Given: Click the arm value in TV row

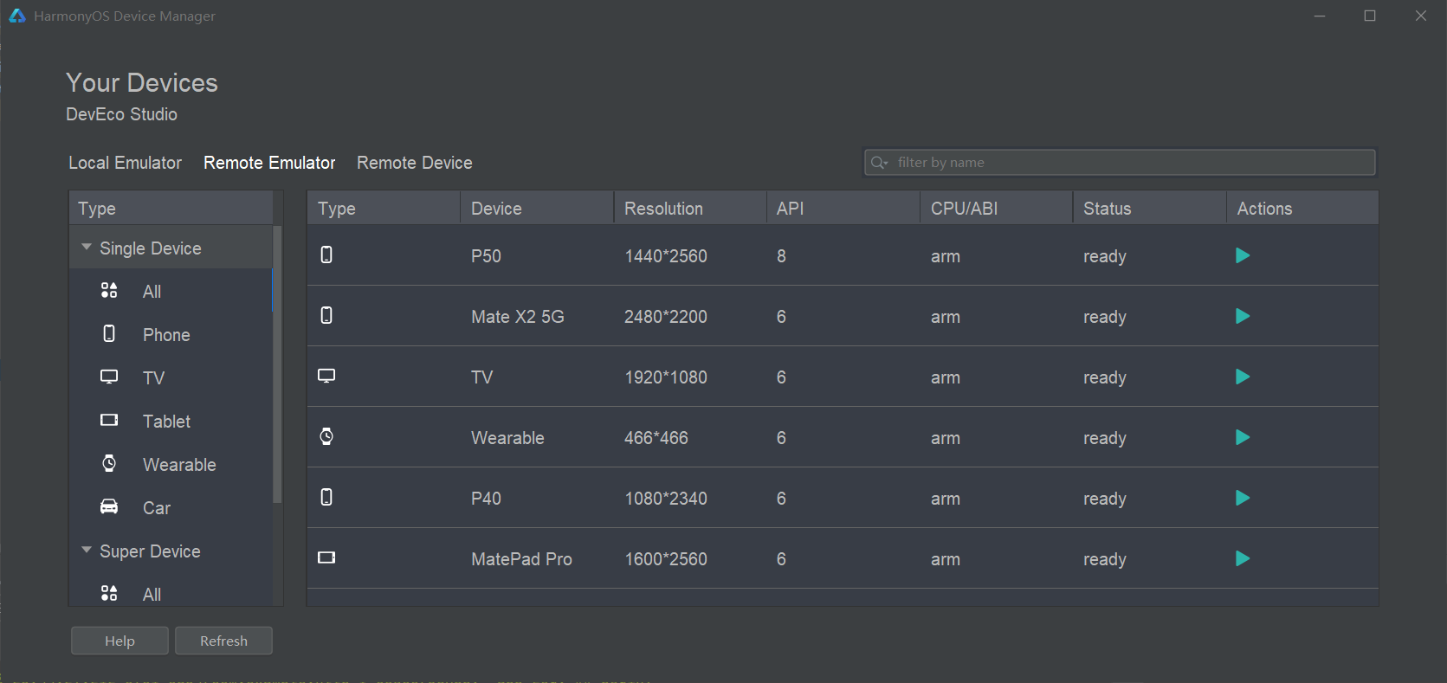Looking at the screenshot, I should [946, 377].
